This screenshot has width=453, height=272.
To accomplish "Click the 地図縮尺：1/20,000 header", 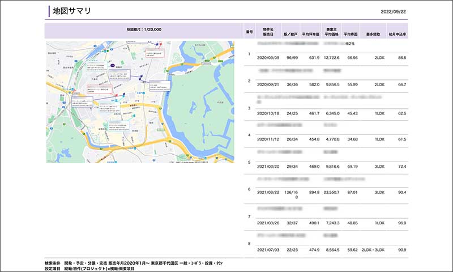I will tap(144, 29).
